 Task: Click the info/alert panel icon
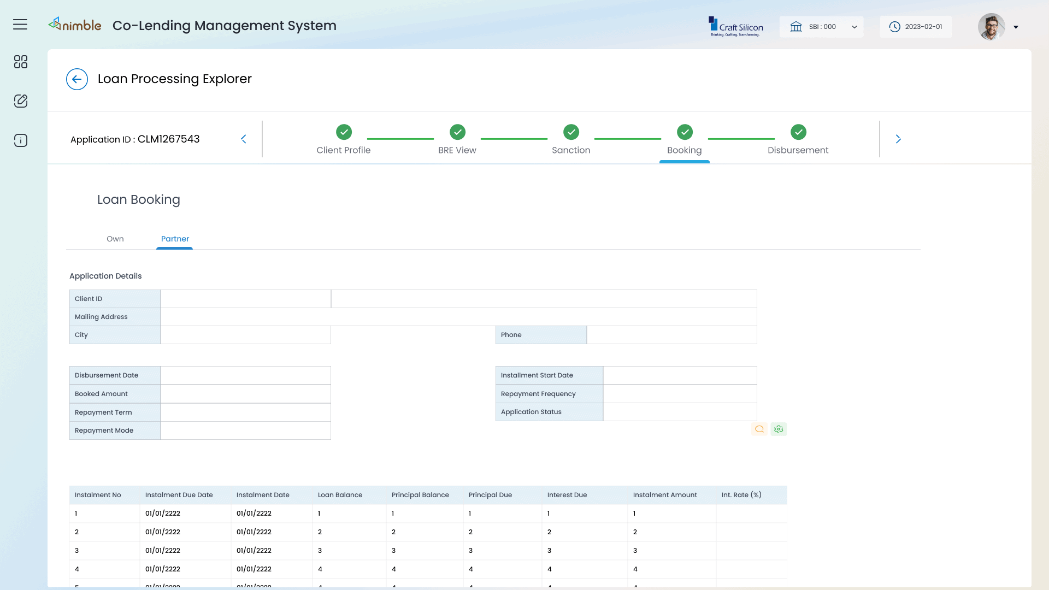[x=20, y=140]
